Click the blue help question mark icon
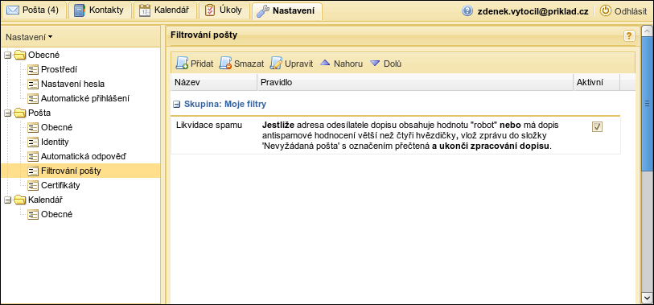The image size is (654, 305). [x=467, y=10]
